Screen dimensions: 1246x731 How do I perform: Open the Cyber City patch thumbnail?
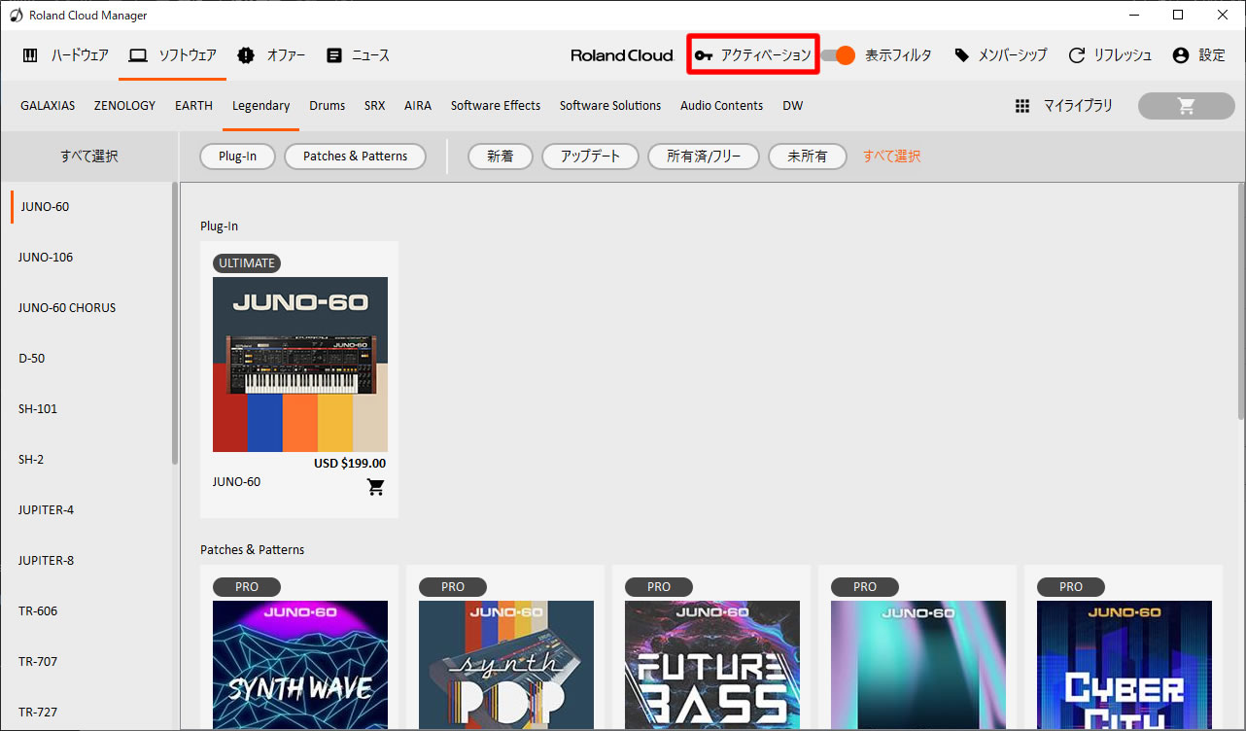click(1125, 665)
